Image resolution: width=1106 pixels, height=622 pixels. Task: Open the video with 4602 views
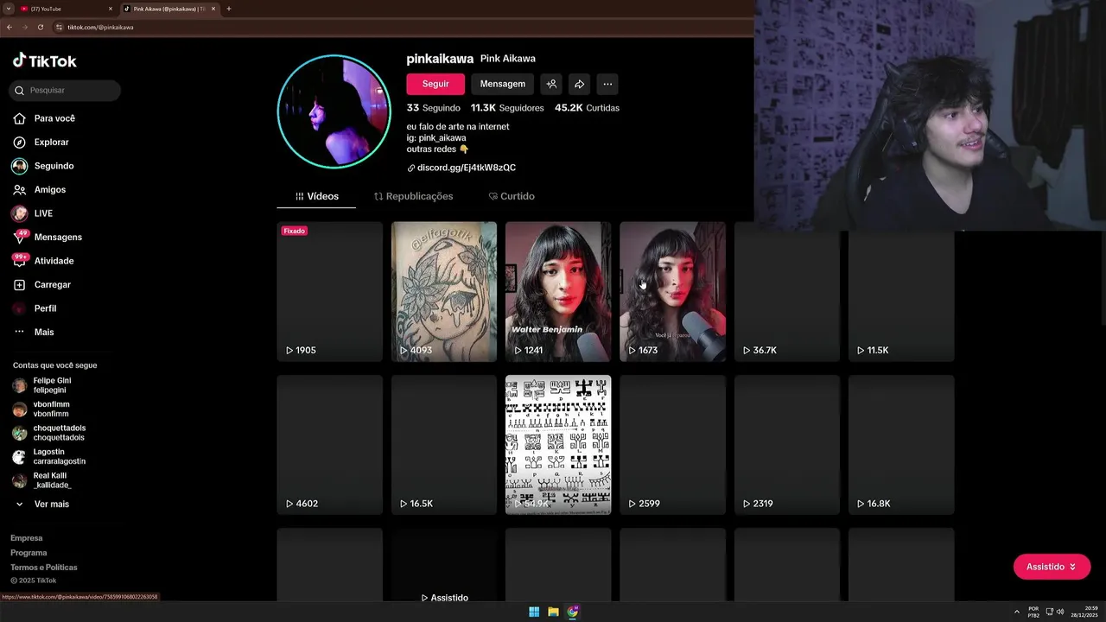pyautogui.click(x=329, y=445)
